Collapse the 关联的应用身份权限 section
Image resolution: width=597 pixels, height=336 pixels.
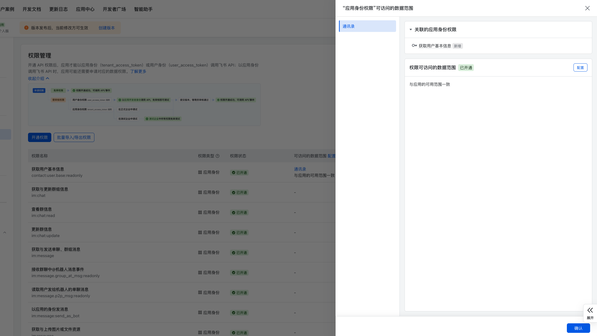(x=411, y=30)
